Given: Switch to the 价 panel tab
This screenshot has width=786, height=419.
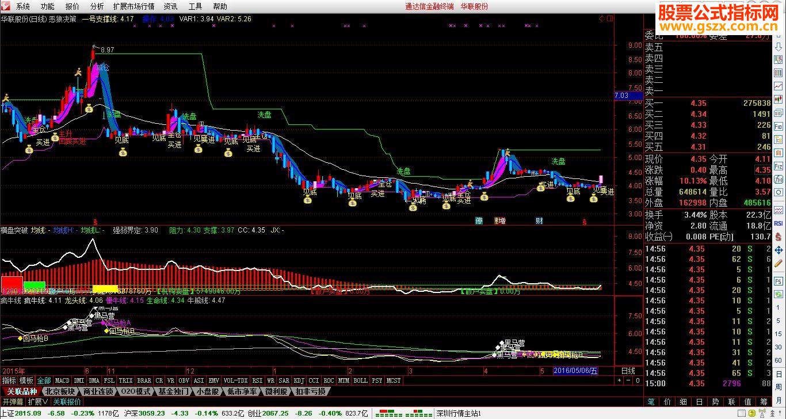Looking at the screenshot, I should tap(667, 402).
